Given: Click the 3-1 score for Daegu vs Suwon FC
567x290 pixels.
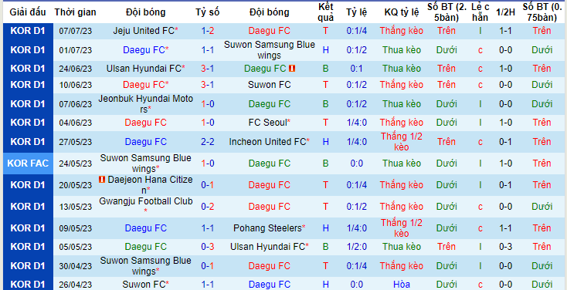Looking at the screenshot, I should [x=208, y=85].
